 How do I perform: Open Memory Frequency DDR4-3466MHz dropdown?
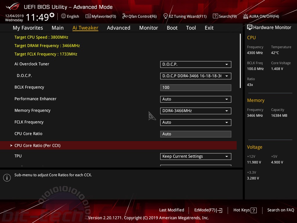pyautogui.click(x=196, y=111)
